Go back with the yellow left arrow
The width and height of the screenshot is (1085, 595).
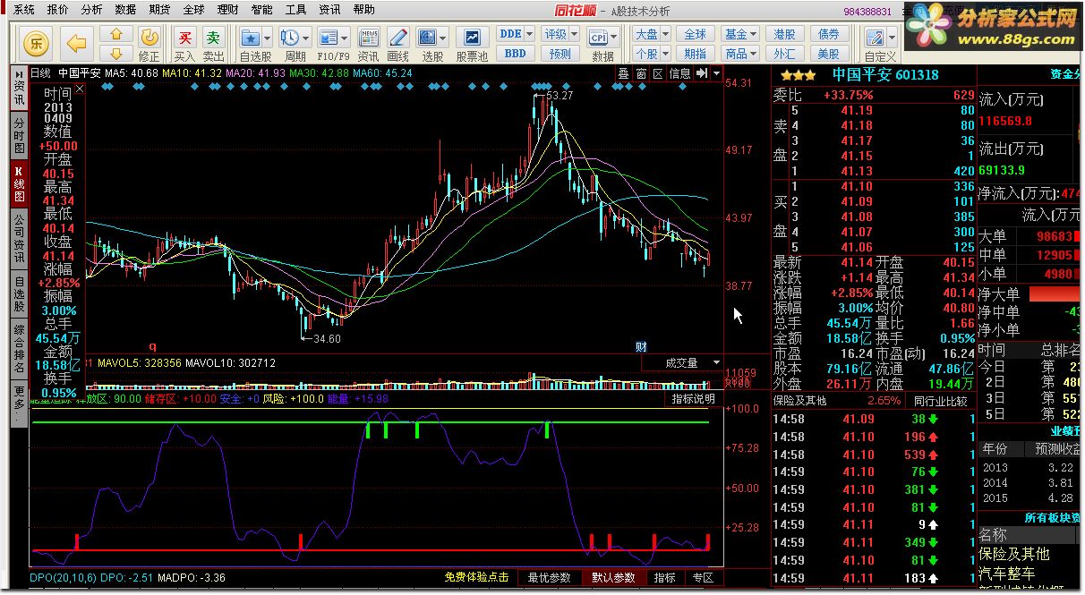[x=77, y=42]
